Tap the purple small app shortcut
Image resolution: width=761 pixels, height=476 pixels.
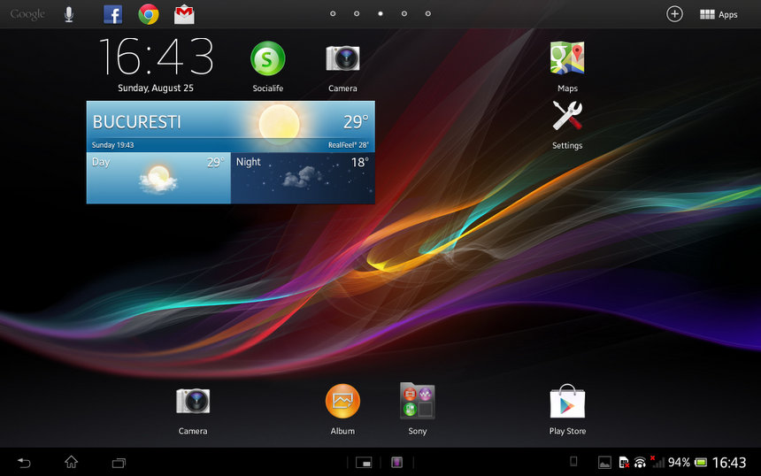coord(397,463)
